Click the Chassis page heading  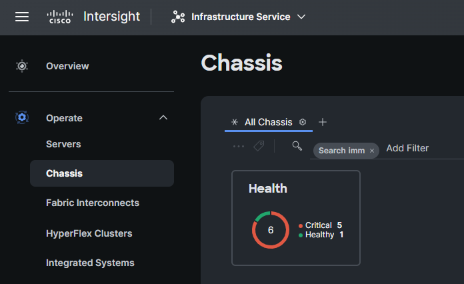241,63
